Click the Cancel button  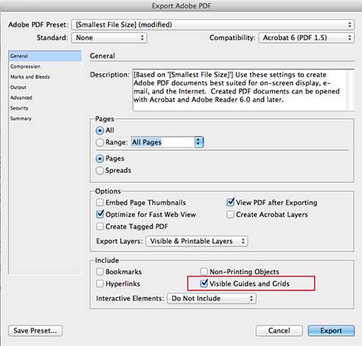(279, 331)
